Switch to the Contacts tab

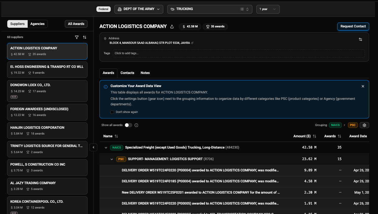pyautogui.click(x=127, y=73)
